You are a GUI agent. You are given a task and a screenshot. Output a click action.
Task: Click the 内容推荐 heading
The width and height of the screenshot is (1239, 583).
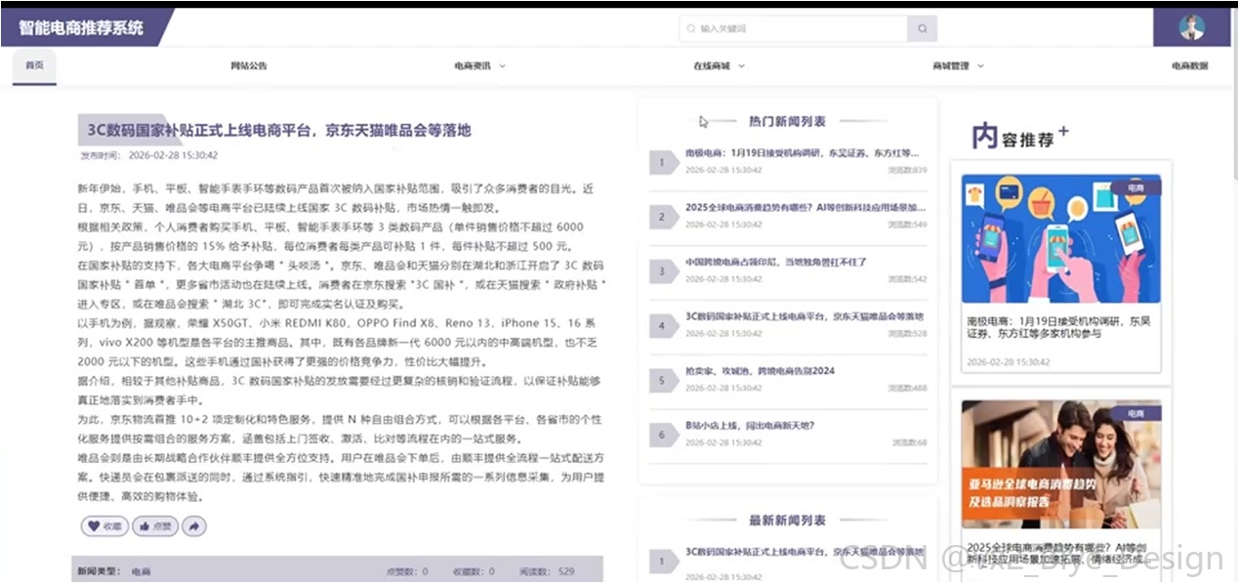1019,137
